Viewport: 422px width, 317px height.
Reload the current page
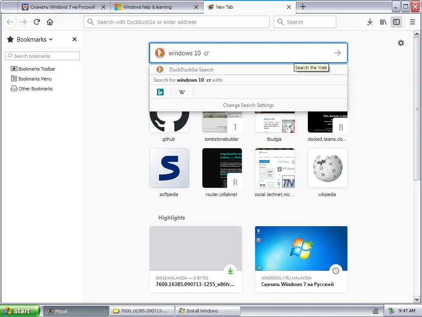pos(37,22)
